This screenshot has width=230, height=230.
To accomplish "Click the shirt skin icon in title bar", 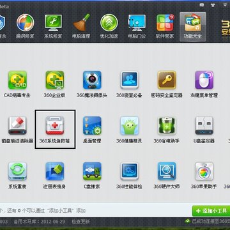I will click(213, 5).
